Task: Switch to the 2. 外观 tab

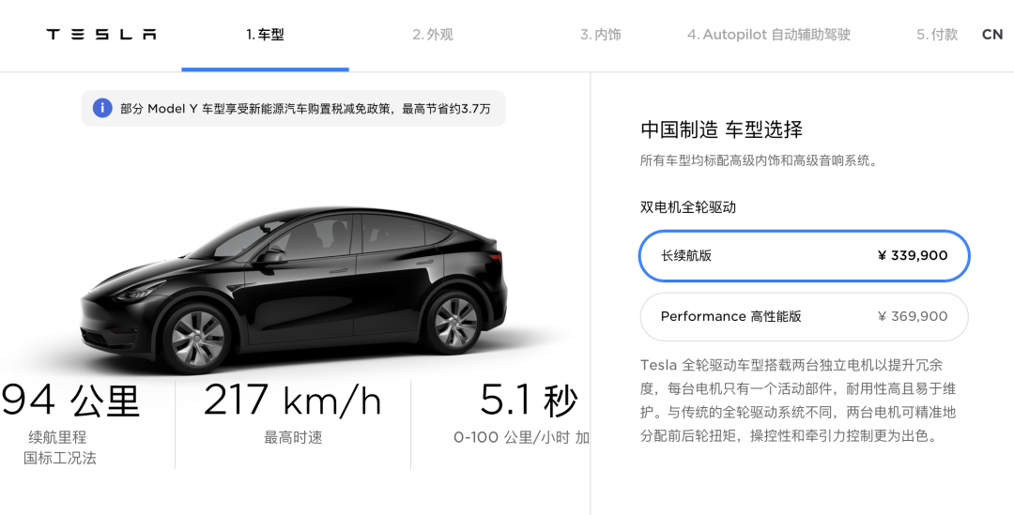Action: (433, 35)
